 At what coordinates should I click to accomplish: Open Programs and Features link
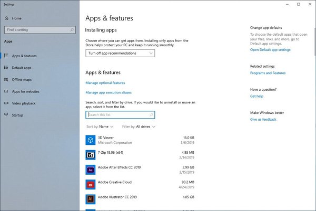click(x=268, y=73)
